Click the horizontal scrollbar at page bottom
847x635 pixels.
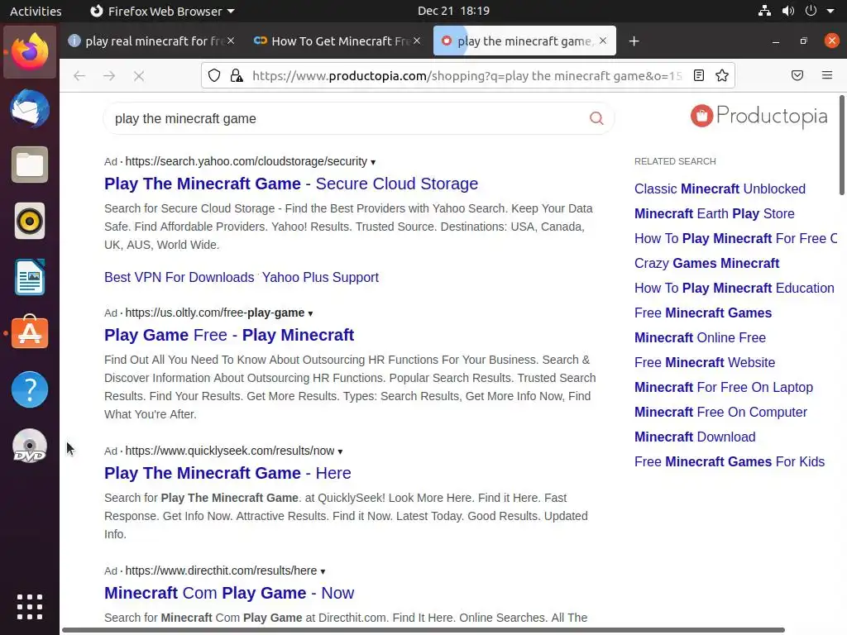422,630
